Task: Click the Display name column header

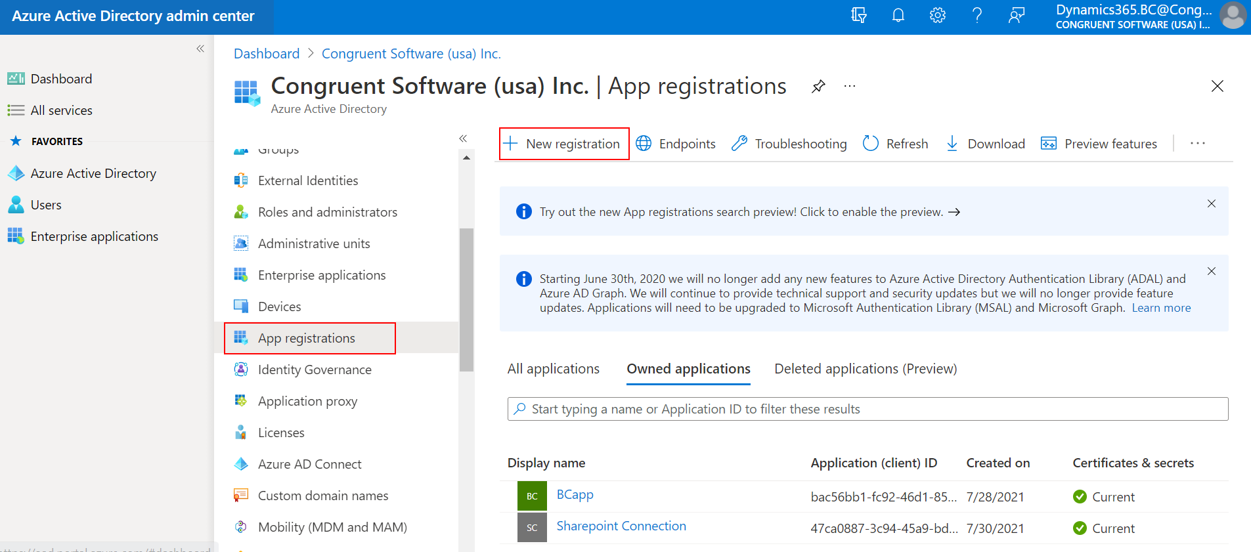Action: coord(546,463)
